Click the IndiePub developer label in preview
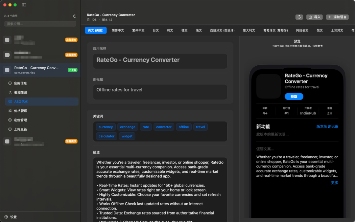Screen dimensions: 355x222 [x=308, y=113]
